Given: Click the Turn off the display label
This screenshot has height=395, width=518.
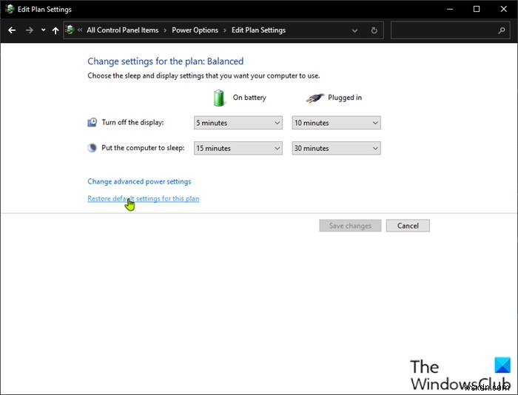Looking at the screenshot, I should 132,123.
